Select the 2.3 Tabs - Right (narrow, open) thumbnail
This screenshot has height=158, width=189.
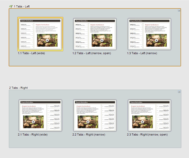tap(149, 115)
